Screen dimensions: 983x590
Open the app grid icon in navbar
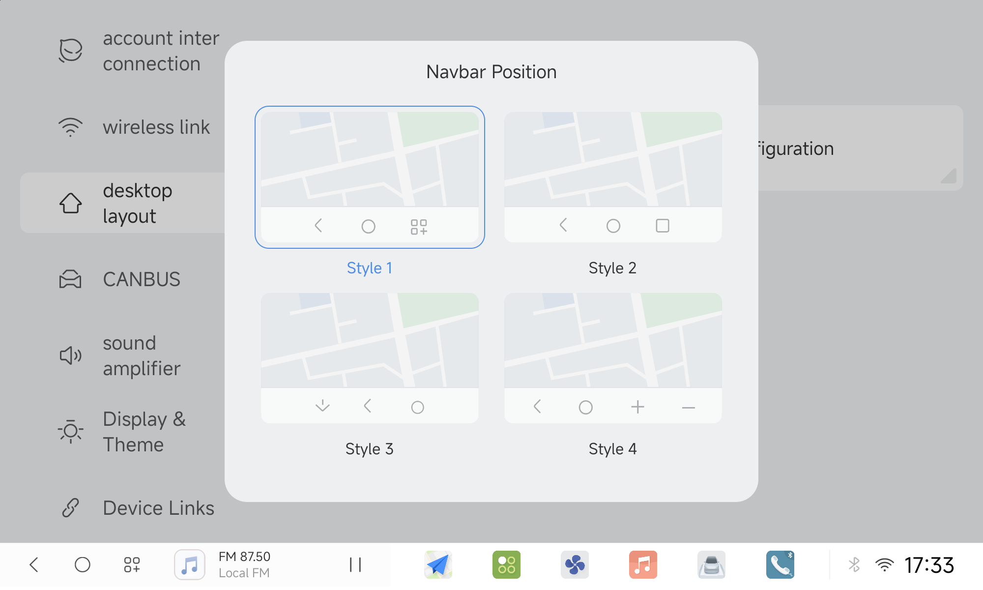(x=132, y=564)
